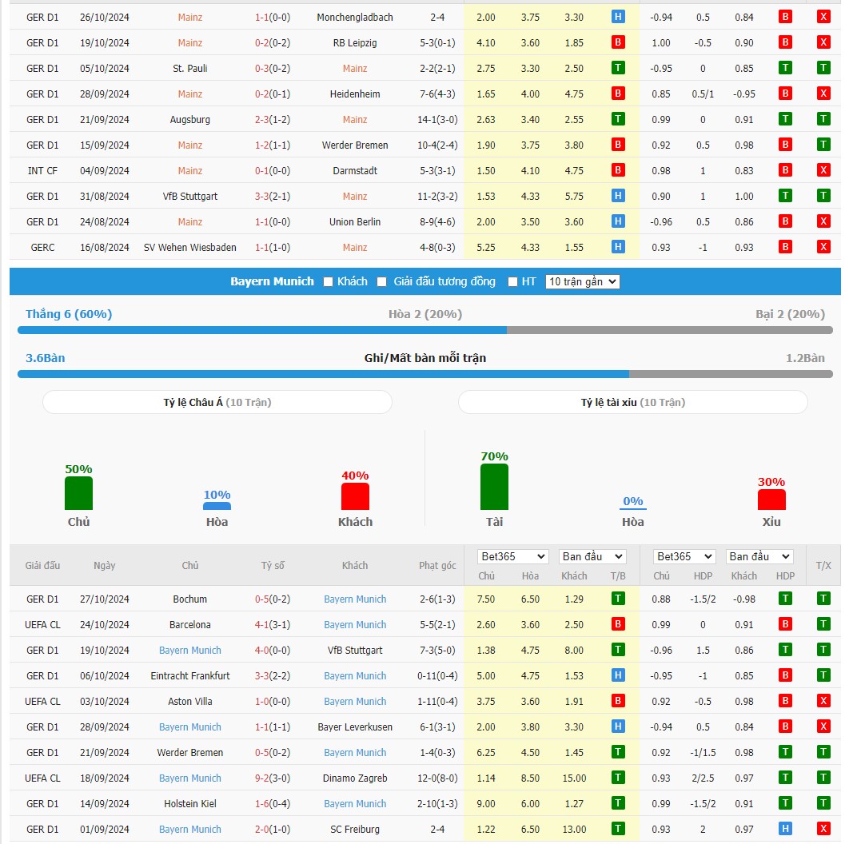This screenshot has width=849, height=844.
Task: Click the INT CF league cell
Action: click(x=42, y=170)
